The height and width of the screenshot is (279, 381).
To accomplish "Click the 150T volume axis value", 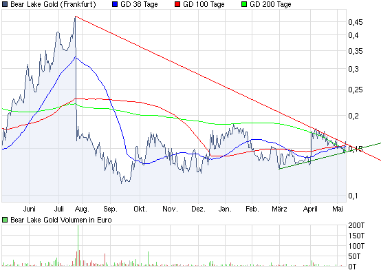I will (356, 236).
